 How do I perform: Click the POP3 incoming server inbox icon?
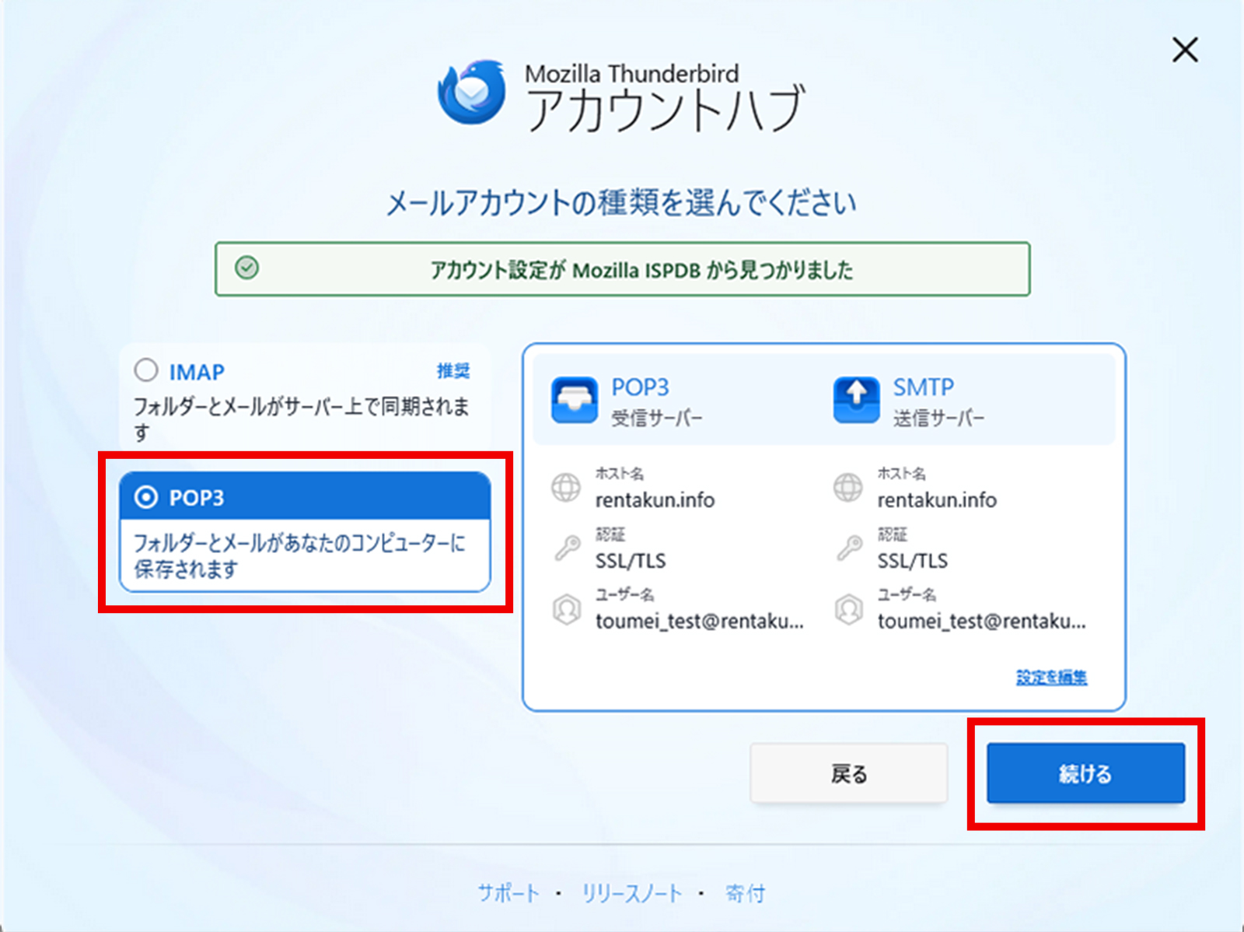click(575, 400)
